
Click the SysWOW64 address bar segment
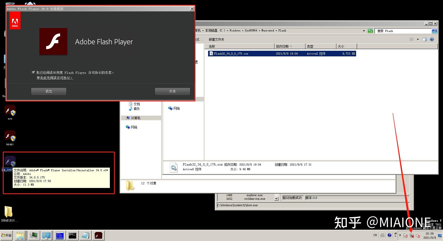pos(251,30)
